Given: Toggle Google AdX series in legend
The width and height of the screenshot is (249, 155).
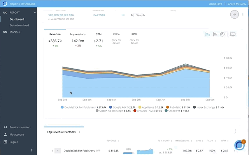Looking at the screenshot, I should click(x=124, y=107).
